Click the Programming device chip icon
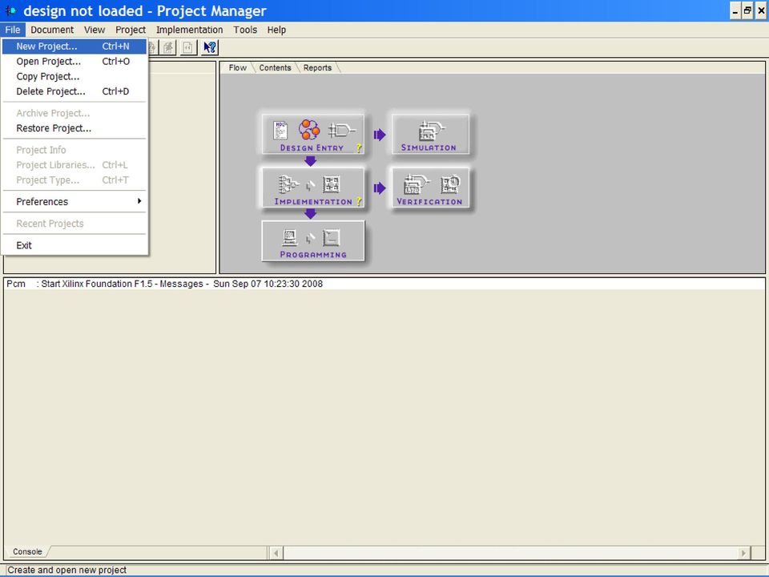Image resolution: width=769 pixels, height=577 pixels. 331,238
